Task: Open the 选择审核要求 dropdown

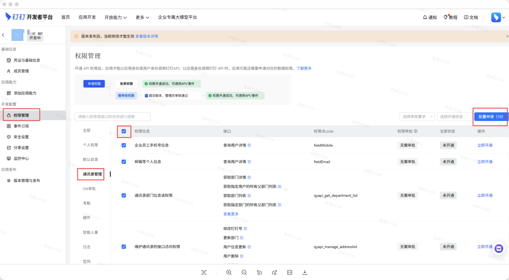Action: point(417,117)
